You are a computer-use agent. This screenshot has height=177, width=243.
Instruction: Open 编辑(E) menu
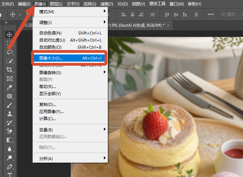(24, 4)
